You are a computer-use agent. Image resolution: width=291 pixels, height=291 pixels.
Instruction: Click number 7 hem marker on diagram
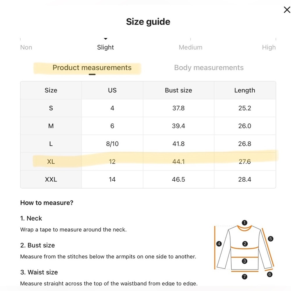click(245, 277)
